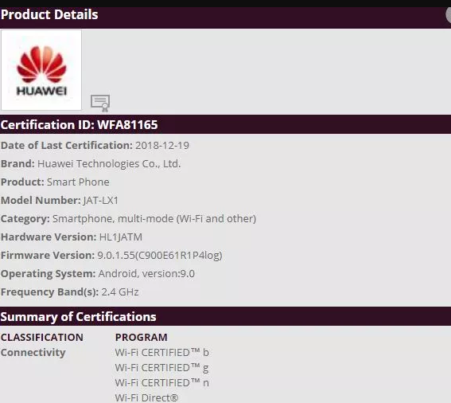Image resolution: width=451 pixels, height=403 pixels.
Task: Click firmware value 9.0.1.55(C900E61R1P4log)
Action: (x=160, y=255)
